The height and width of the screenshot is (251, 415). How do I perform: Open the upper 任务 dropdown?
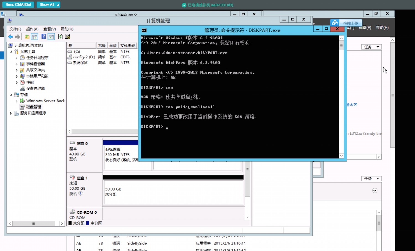pyautogui.click(x=371, y=47)
